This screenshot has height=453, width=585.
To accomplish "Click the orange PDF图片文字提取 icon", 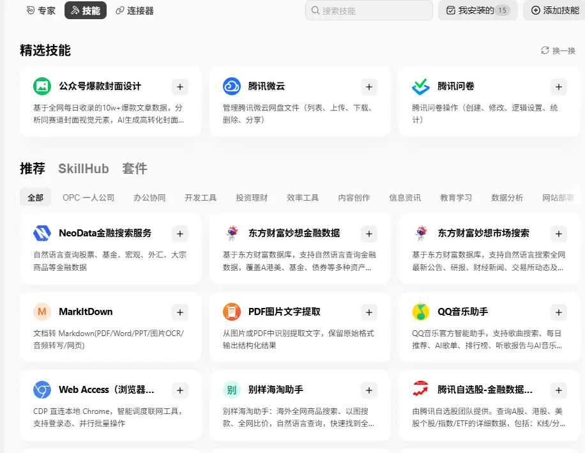I will click(232, 312).
